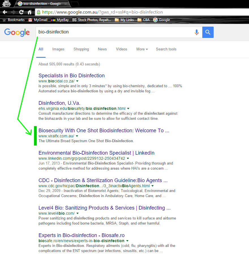Open a new browser tab
Viewport: 249px width, 256px height.
pos(75,4)
